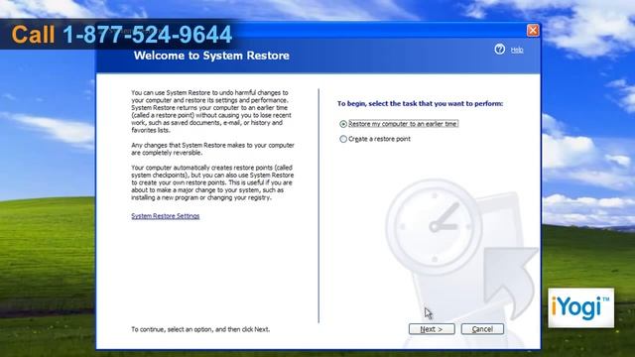Click 'To begin, select the task' instruction text
The width and height of the screenshot is (635, 357).
coord(420,103)
